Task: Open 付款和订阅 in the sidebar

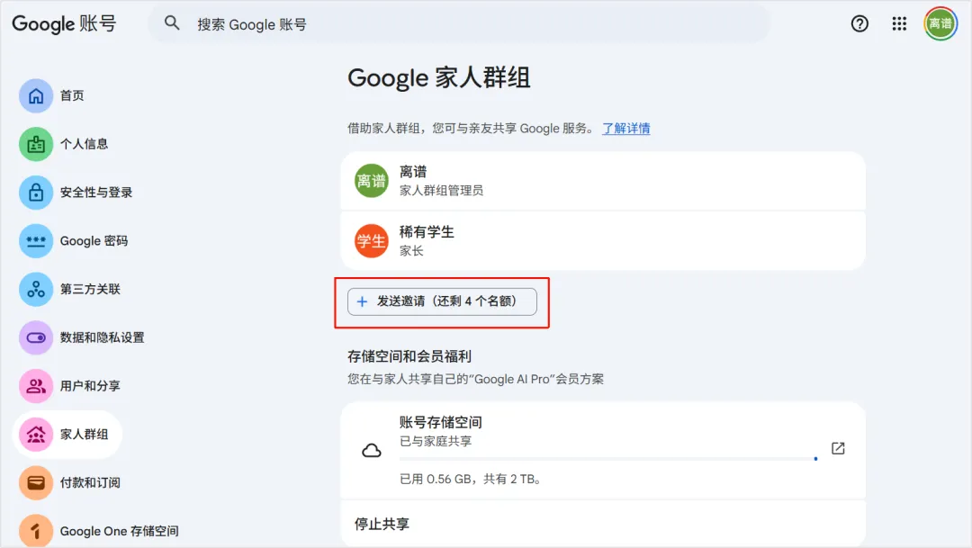Action: 90,483
